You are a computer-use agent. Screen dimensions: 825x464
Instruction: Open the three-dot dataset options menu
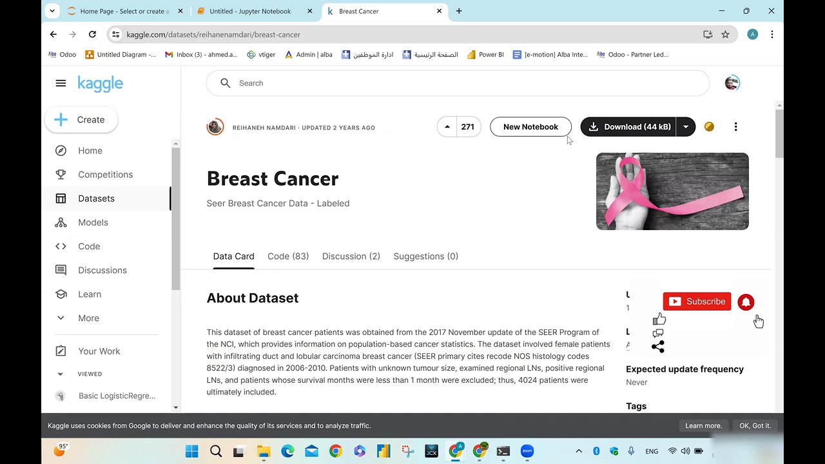[735, 127]
